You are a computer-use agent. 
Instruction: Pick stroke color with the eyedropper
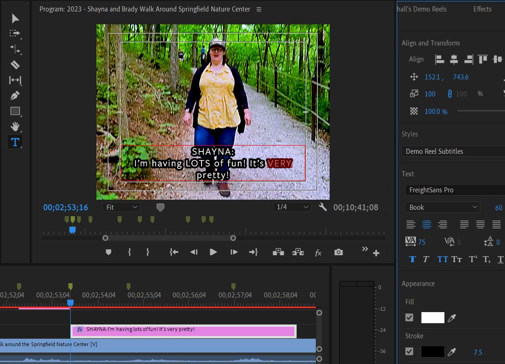point(452,352)
